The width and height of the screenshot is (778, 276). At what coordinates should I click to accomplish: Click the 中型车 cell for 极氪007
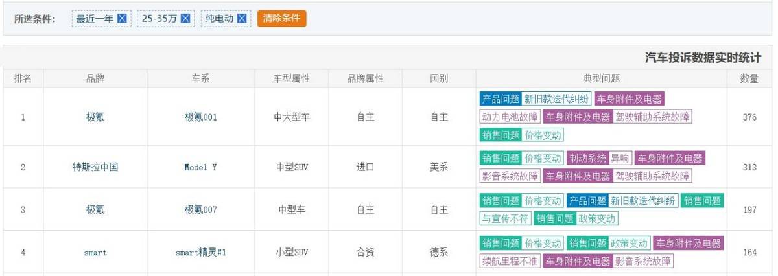click(292, 209)
